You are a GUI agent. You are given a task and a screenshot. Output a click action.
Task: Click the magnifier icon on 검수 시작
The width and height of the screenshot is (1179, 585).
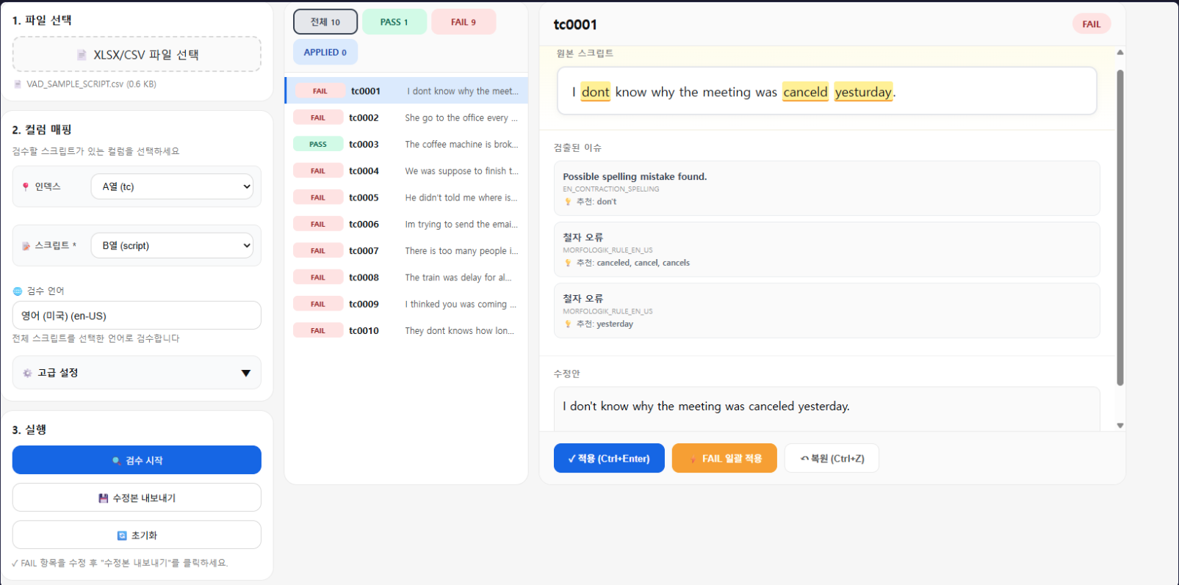tap(116, 461)
